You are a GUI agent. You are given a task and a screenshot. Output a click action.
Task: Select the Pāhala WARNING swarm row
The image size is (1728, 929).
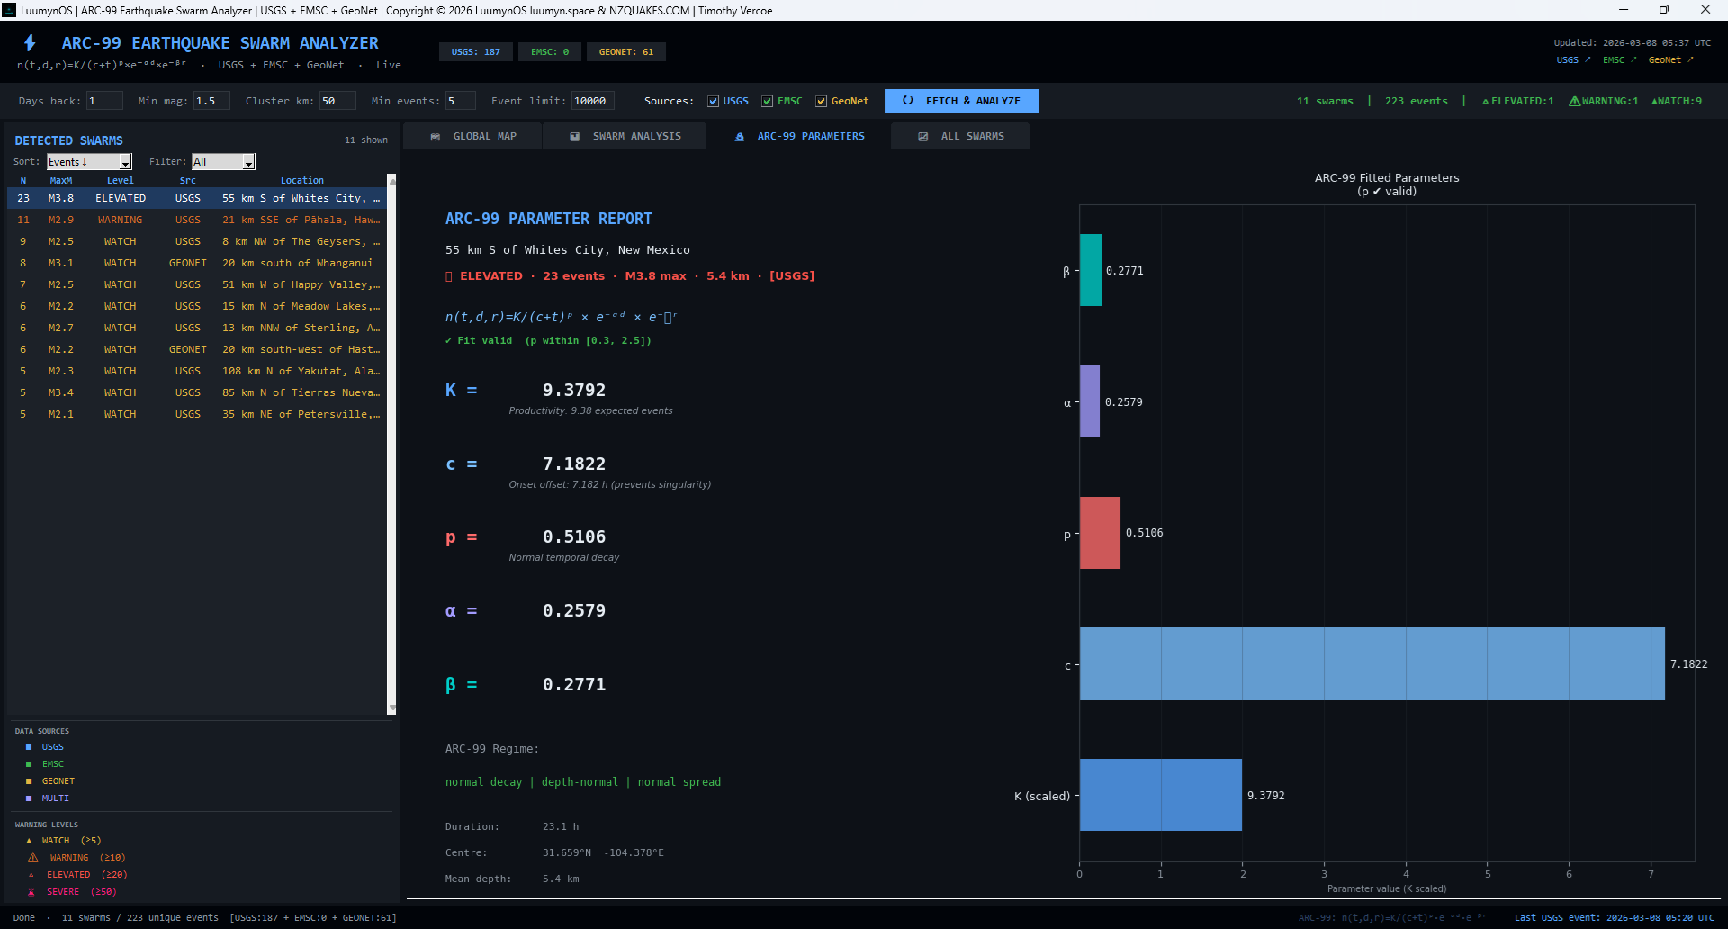198,220
